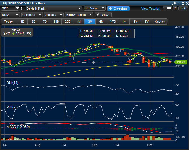Image resolution: width=189 pixels, height=150 pixels.
Task: Click the 450.00 price axis label
Action: (x=180, y=47)
